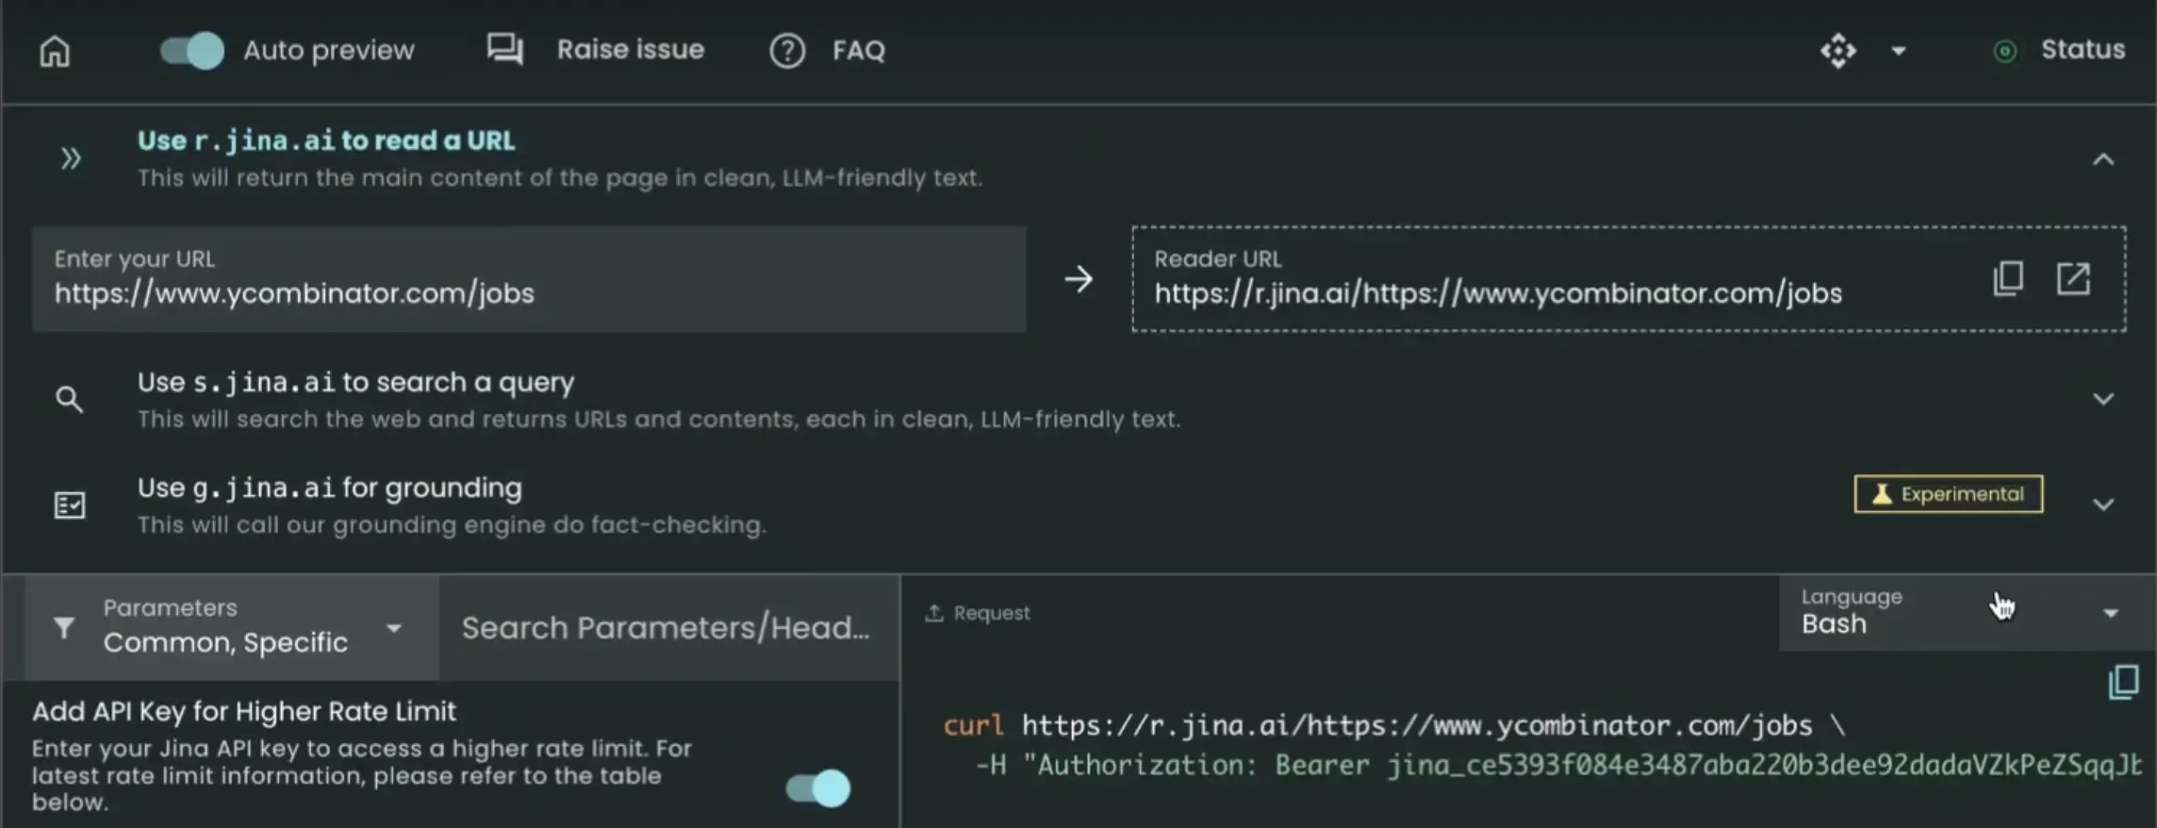Select the r.jina.ai read a URL heading
Image resolution: width=2157 pixels, height=828 pixels.
[x=326, y=141]
